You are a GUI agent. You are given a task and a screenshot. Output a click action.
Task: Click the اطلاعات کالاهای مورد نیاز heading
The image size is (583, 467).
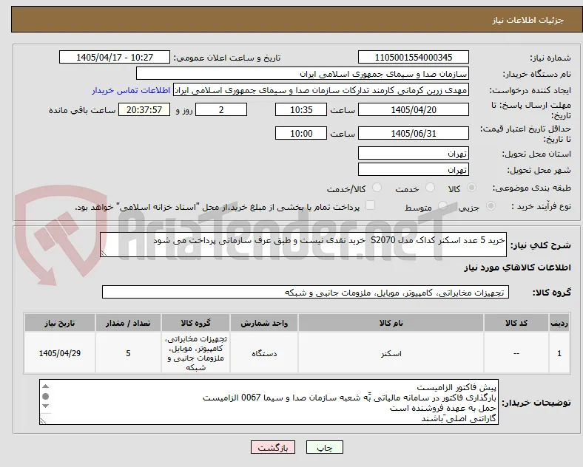(517, 267)
